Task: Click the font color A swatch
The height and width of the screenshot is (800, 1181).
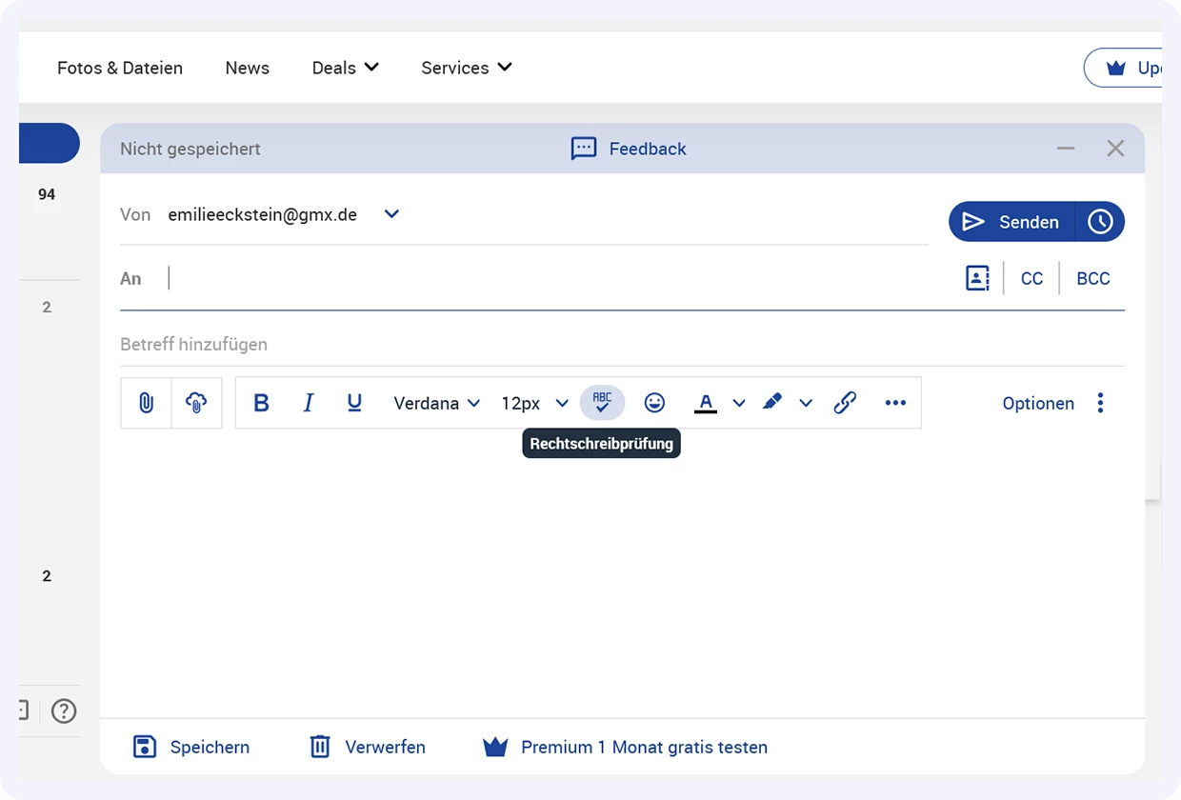Action: pos(706,403)
